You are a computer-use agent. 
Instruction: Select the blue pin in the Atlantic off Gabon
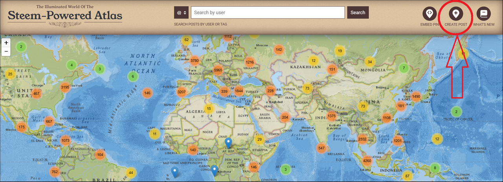(x=175, y=172)
